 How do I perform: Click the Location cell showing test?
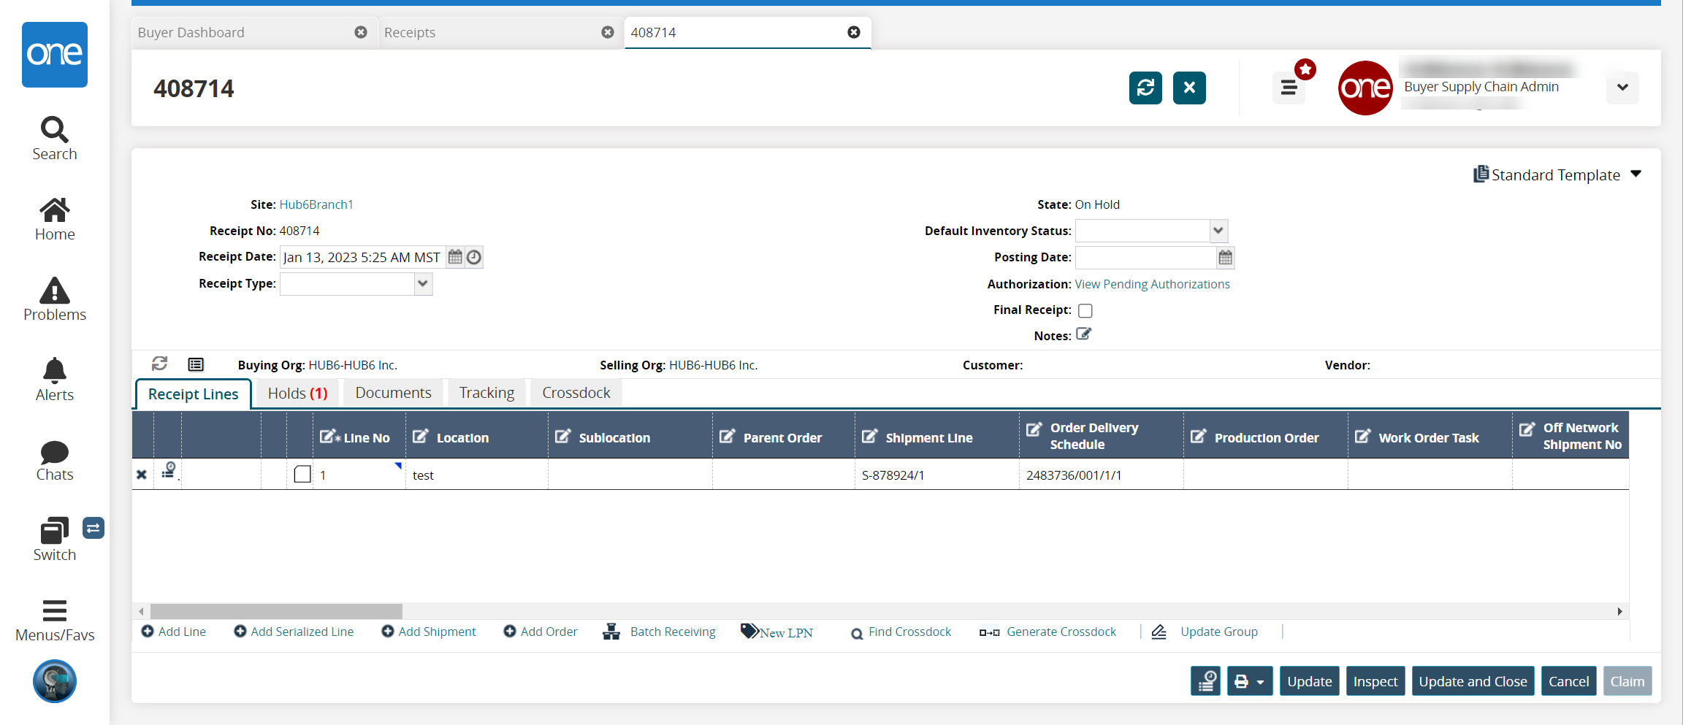[x=477, y=475]
